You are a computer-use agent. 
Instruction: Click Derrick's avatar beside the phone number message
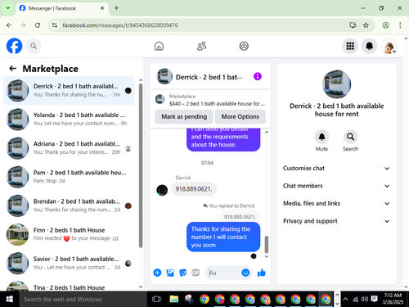162,190
